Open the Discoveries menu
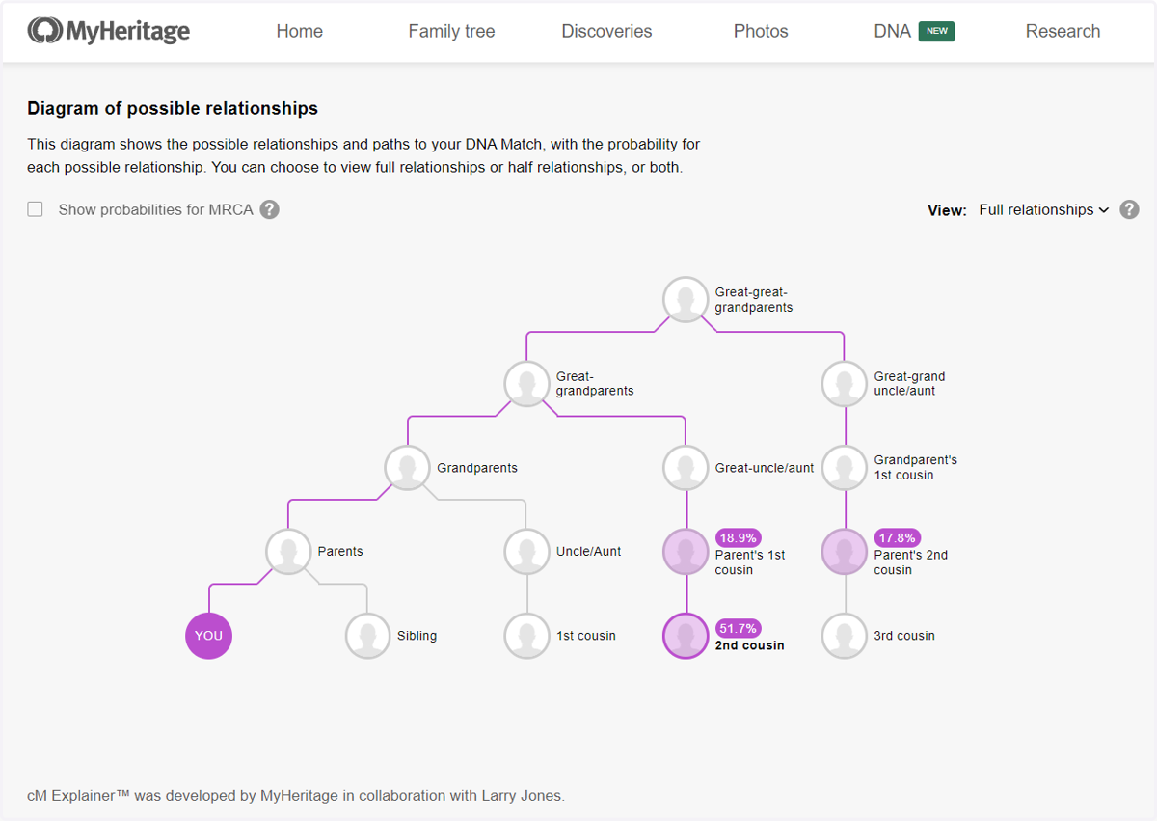Viewport: 1157px width, 821px height. (x=606, y=31)
